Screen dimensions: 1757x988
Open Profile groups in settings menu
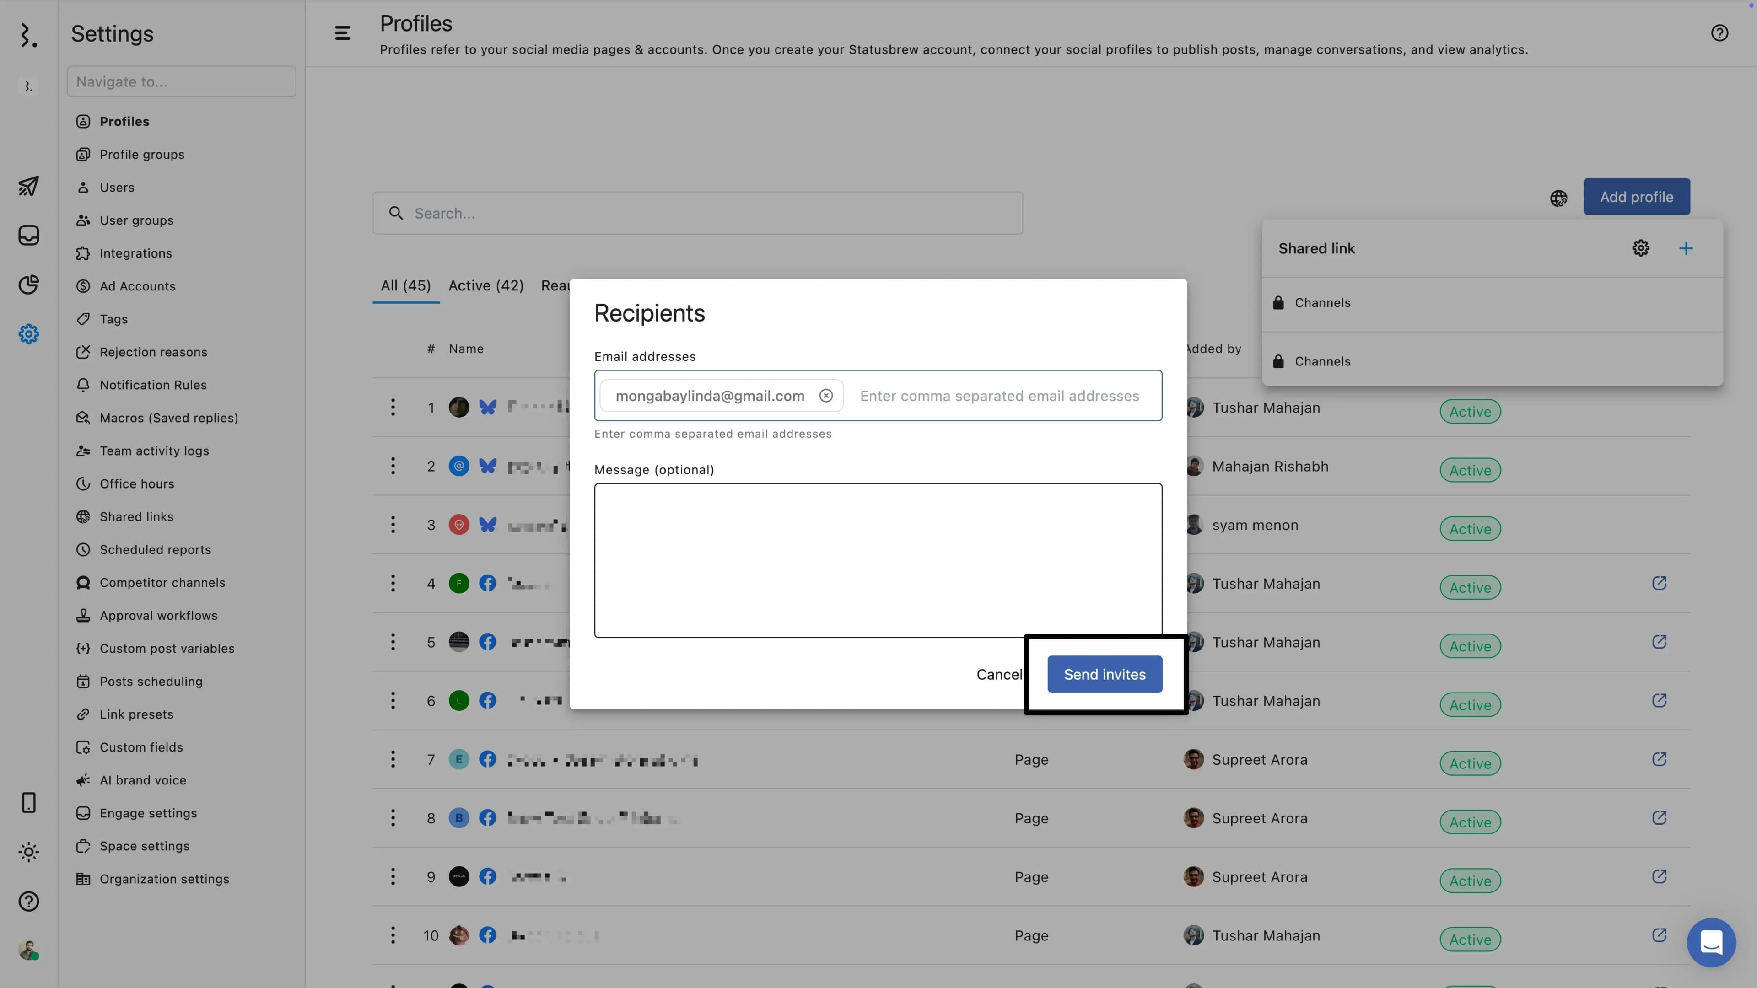click(x=142, y=154)
